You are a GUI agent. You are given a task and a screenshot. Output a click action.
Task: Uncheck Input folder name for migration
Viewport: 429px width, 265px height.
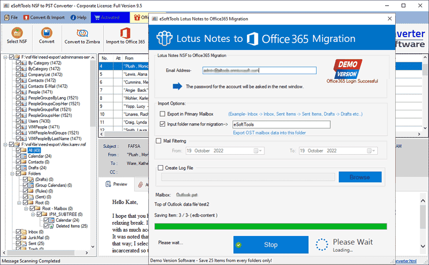pos(163,124)
